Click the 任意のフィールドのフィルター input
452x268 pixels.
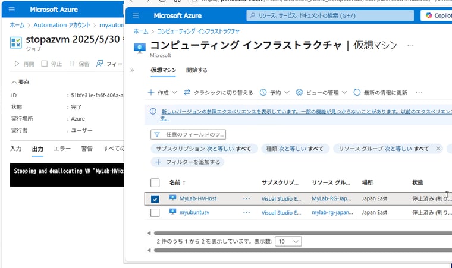[x=189, y=134]
